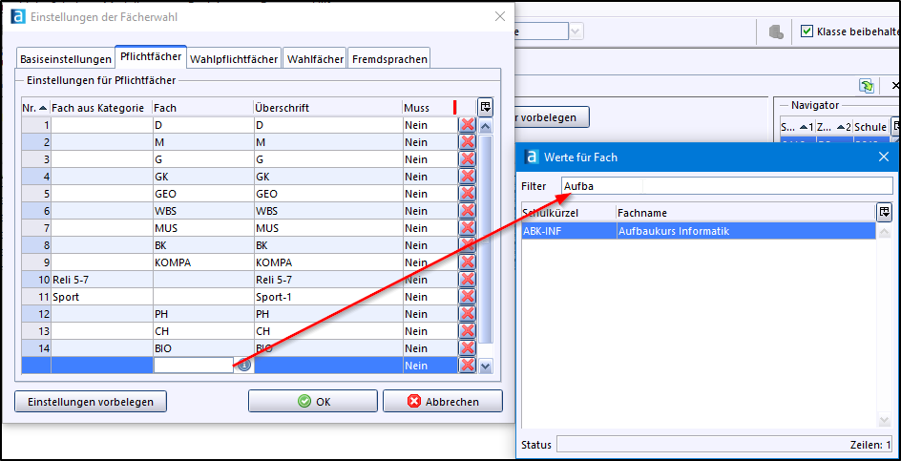901x461 pixels.
Task: Go to the Basiseinstellungen tab
Action: 65,59
